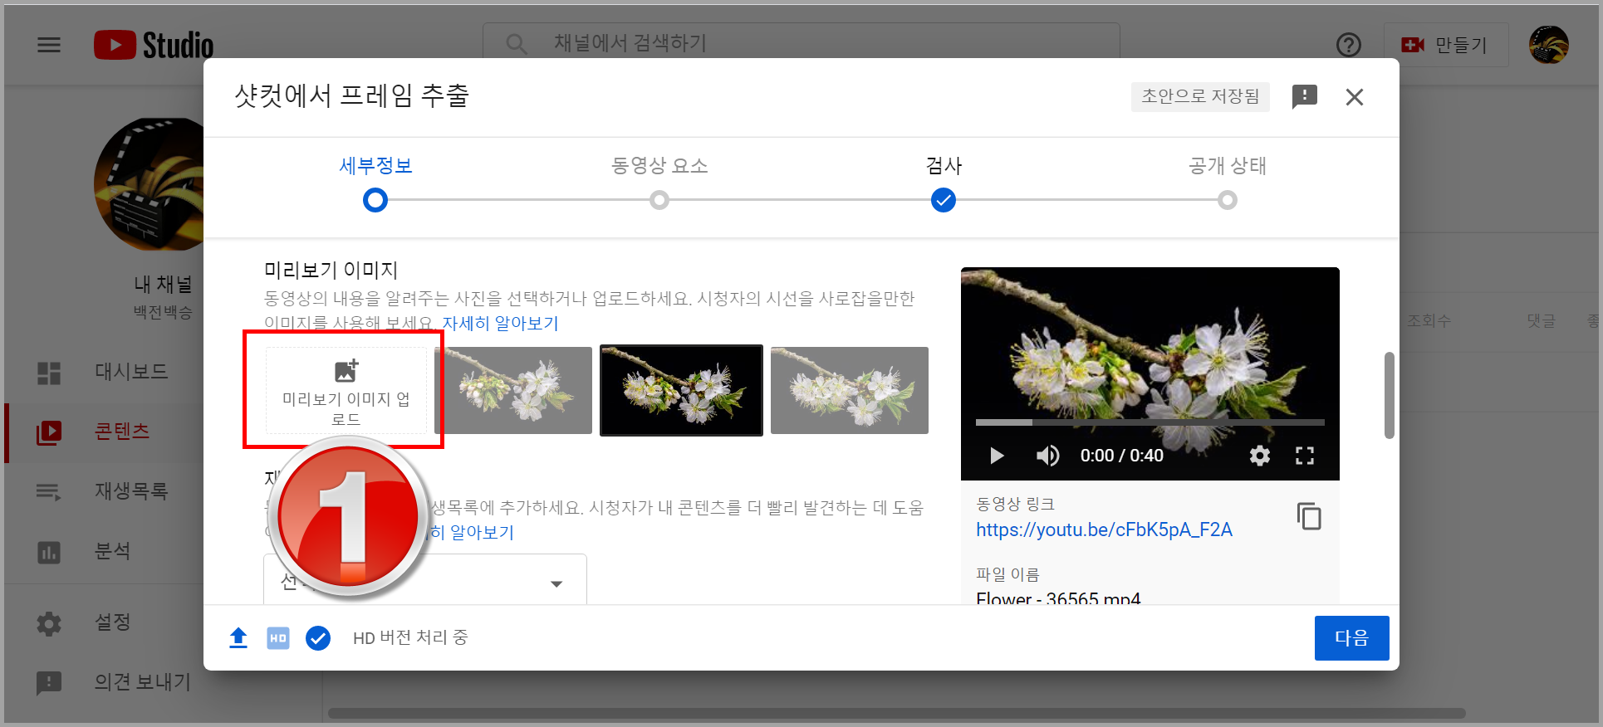The height and width of the screenshot is (727, 1603).
Task: Open 자세히 알아보기 link for thumbnails
Action: click(500, 324)
